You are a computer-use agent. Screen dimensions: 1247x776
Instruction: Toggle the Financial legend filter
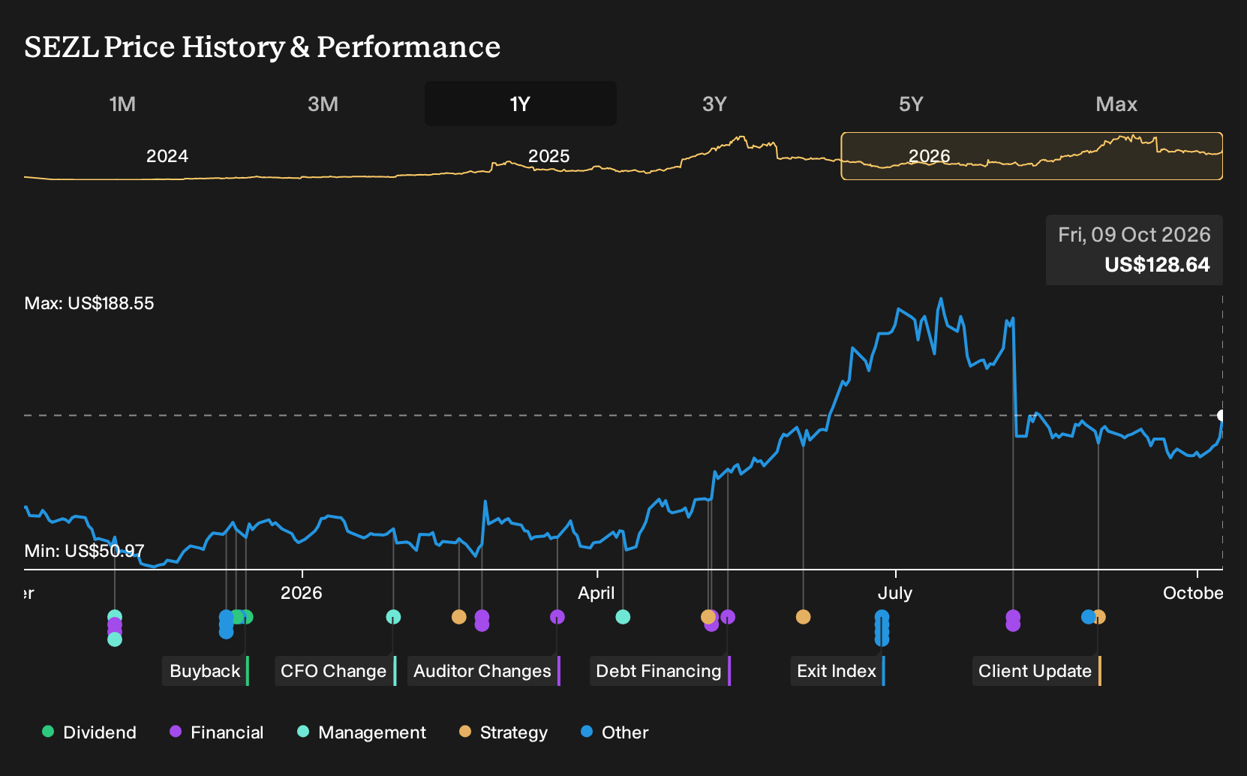pos(217,732)
